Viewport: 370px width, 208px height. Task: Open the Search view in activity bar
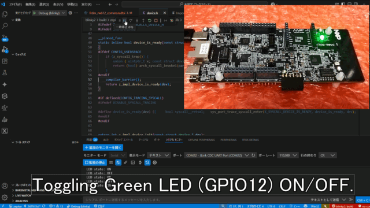click(x=5, y=25)
